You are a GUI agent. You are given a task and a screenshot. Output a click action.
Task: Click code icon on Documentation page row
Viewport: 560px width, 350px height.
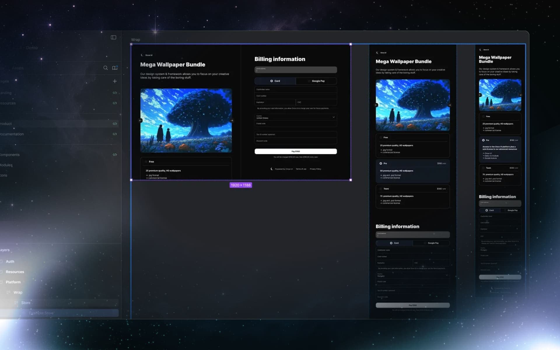(115, 134)
